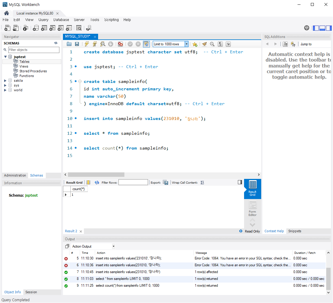
Task: Expand the sys schema
Action: [5, 85]
